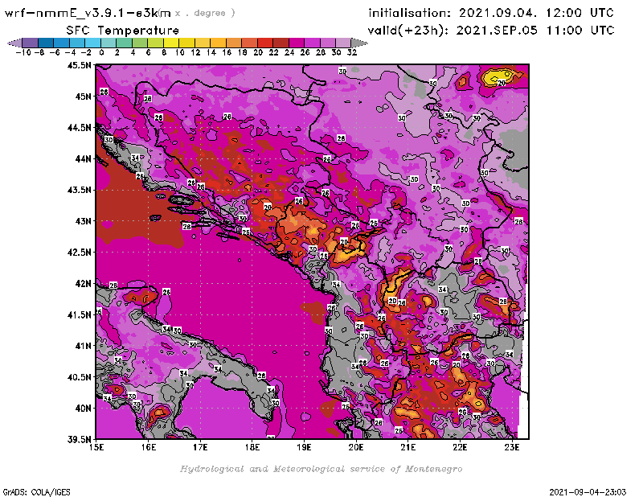Click the 23E longitude axis label

coord(512,447)
